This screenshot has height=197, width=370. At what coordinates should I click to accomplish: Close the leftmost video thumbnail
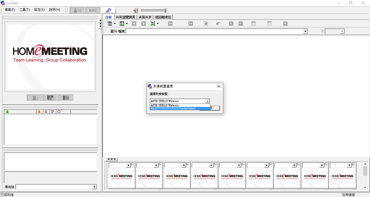pos(133,164)
